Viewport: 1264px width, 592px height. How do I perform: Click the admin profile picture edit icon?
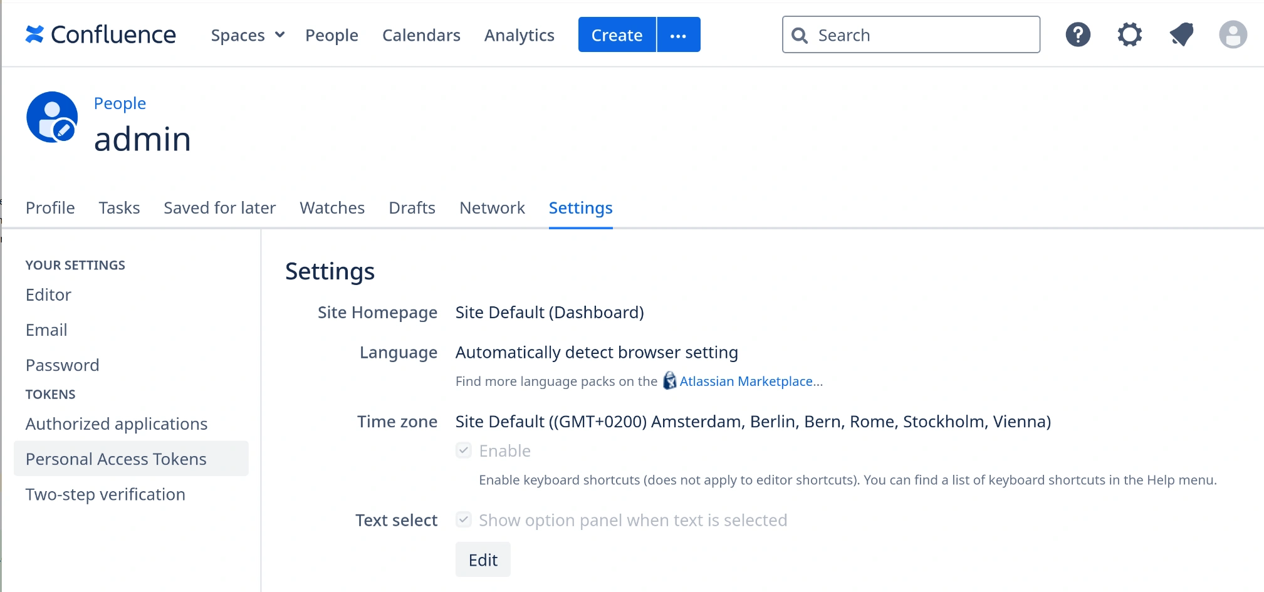coord(63,130)
